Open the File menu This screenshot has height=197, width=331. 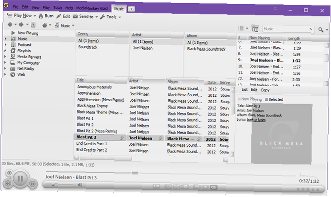click(x=16, y=7)
